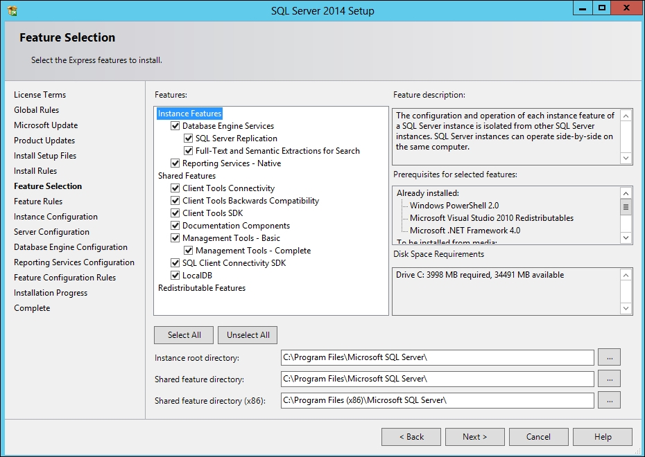Click the Shared feature directory field
The height and width of the screenshot is (457, 645).
(437, 379)
